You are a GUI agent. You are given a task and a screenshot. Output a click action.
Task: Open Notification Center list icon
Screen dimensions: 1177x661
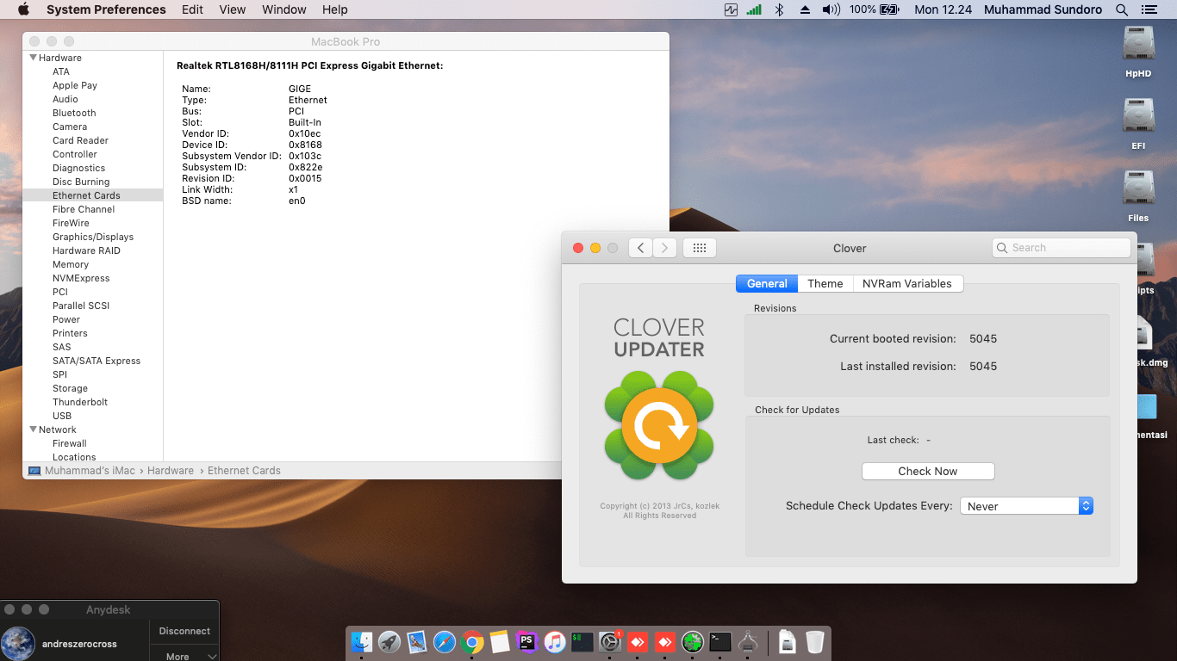pyautogui.click(x=1148, y=9)
